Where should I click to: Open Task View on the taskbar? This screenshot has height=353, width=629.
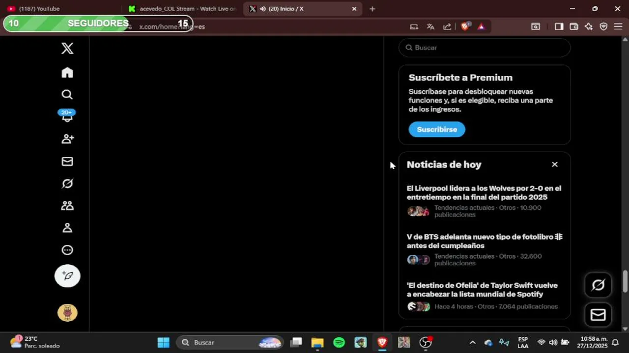(x=296, y=342)
